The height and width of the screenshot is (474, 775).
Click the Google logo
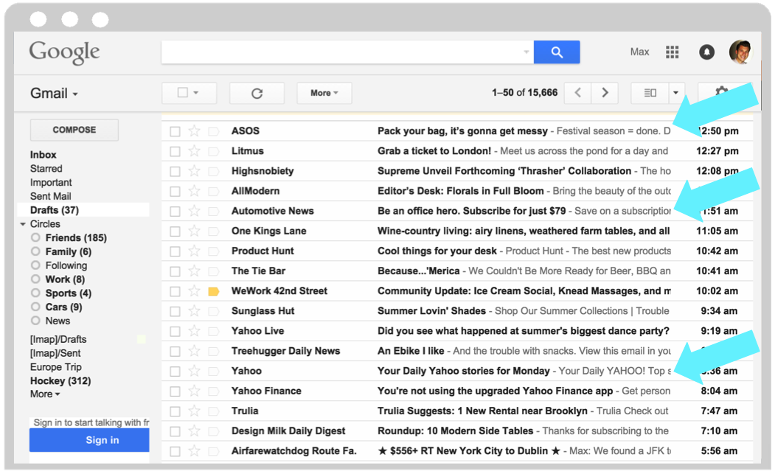[64, 52]
